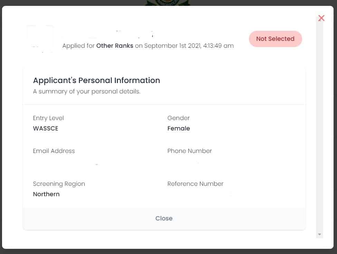Image resolution: width=337 pixels, height=254 pixels.
Task: Click the Phone Number label
Action: point(190,151)
